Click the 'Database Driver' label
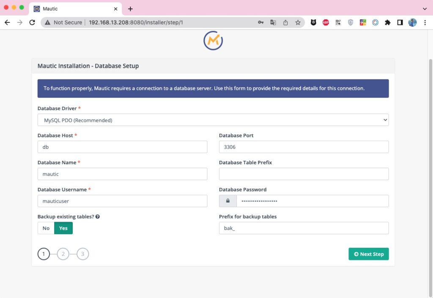 coord(57,108)
